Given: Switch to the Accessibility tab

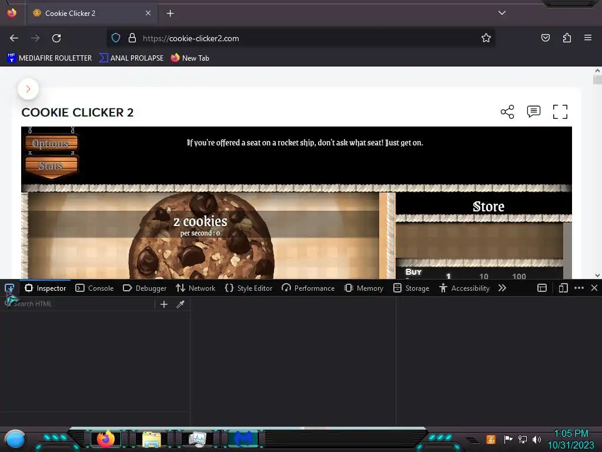Looking at the screenshot, I should tap(464, 288).
